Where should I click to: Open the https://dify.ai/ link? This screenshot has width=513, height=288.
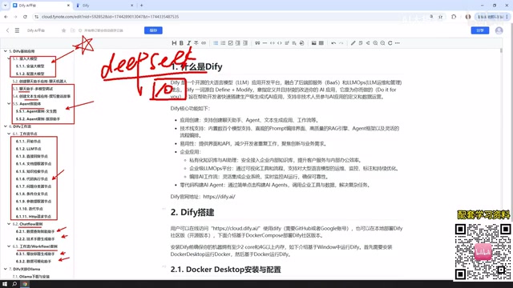point(219,197)
